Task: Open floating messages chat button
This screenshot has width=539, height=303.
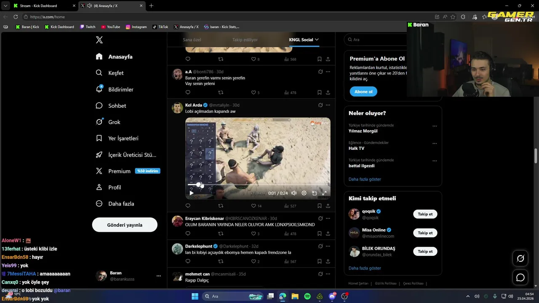Action: [520, 277]
